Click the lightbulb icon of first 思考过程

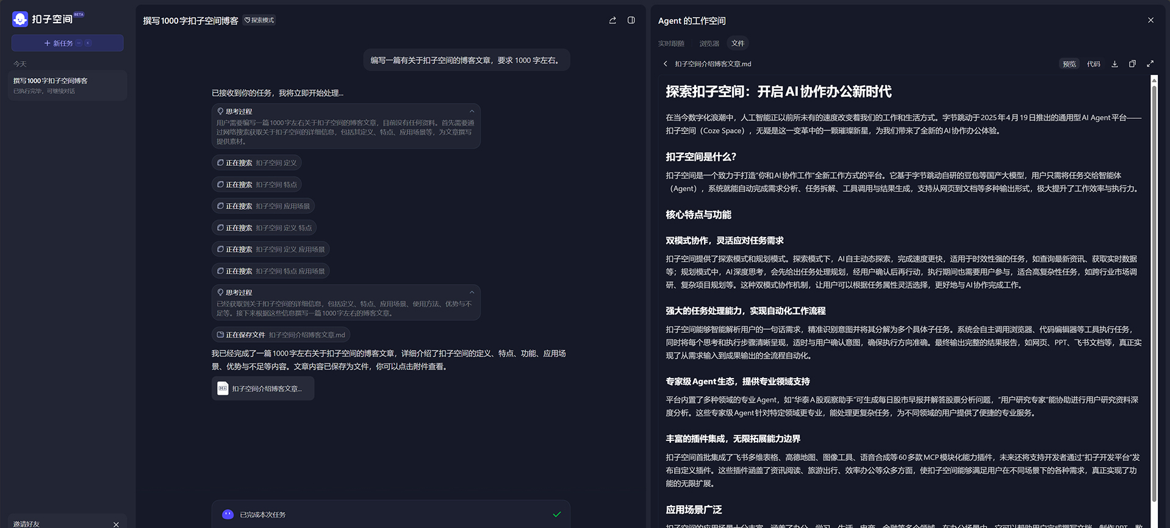point(220,111)
